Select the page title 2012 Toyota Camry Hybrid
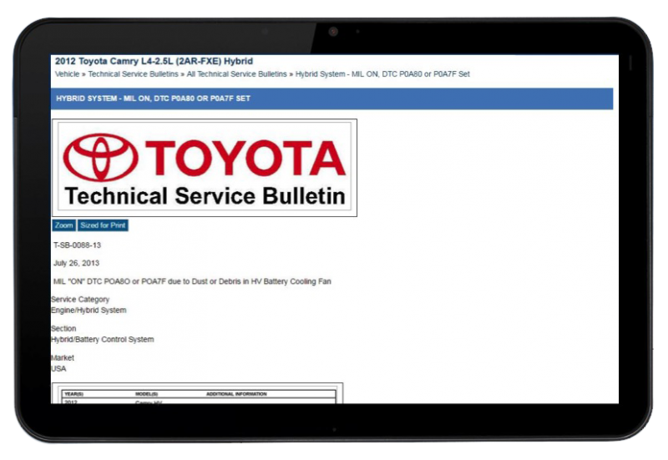Viewport: 668px width, 460px height. [x=154, y=61]
